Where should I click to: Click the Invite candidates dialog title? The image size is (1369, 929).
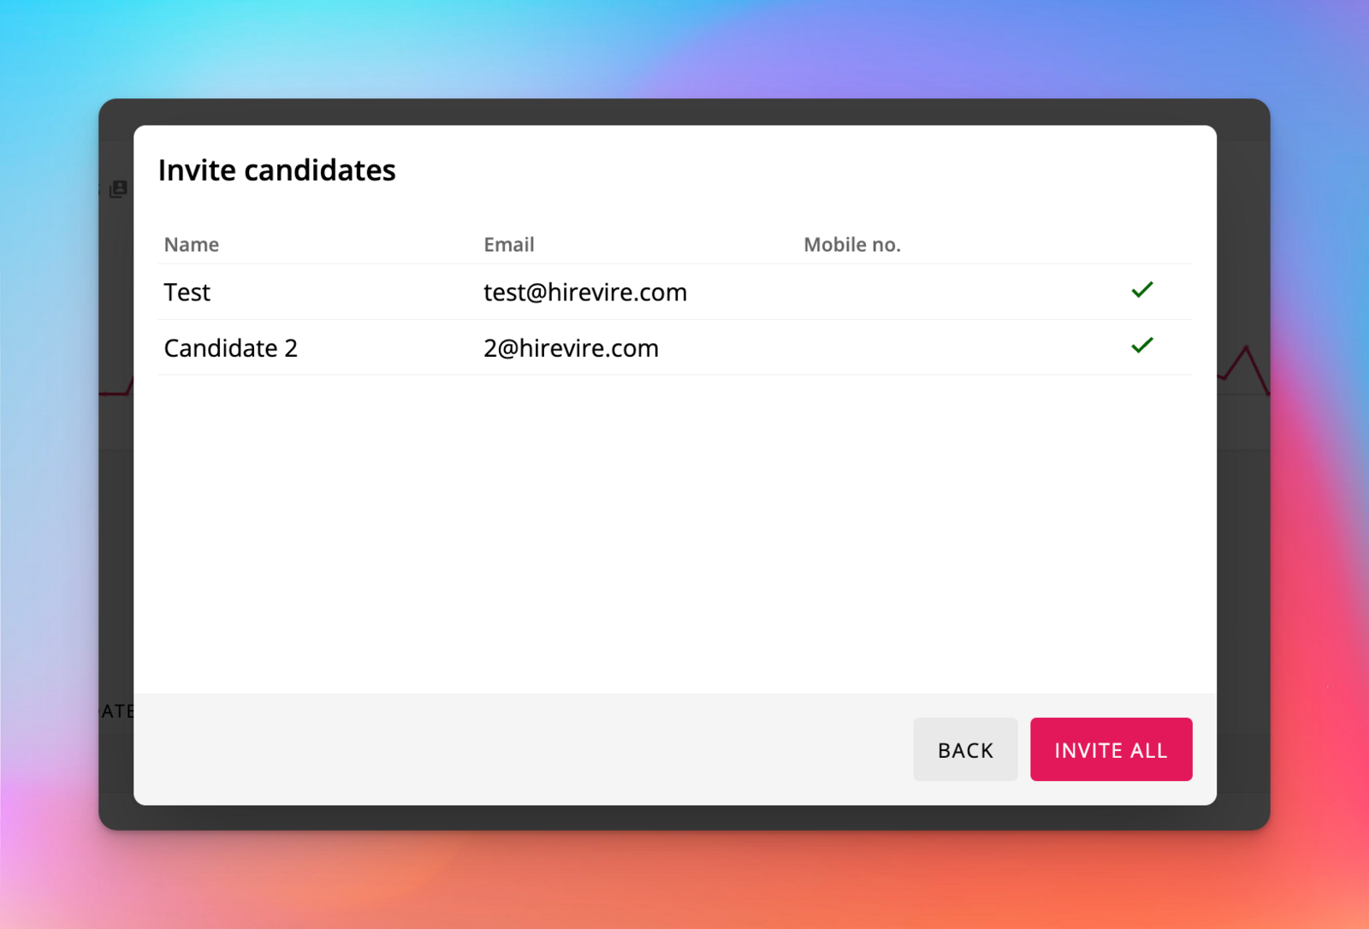[277, 170]
